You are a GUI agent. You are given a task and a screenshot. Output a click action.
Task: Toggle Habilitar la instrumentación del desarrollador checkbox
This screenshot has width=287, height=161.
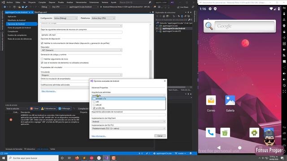click(42, 43)
